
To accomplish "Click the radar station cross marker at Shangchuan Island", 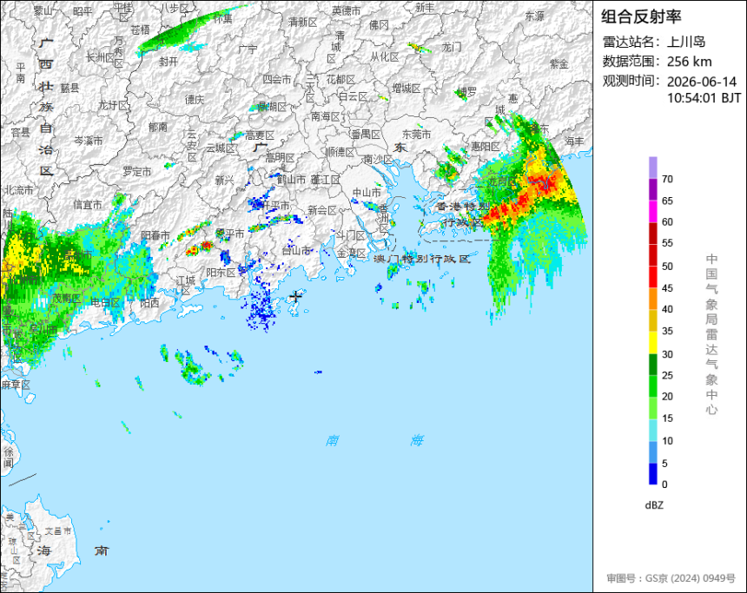I will click(296, 296).
